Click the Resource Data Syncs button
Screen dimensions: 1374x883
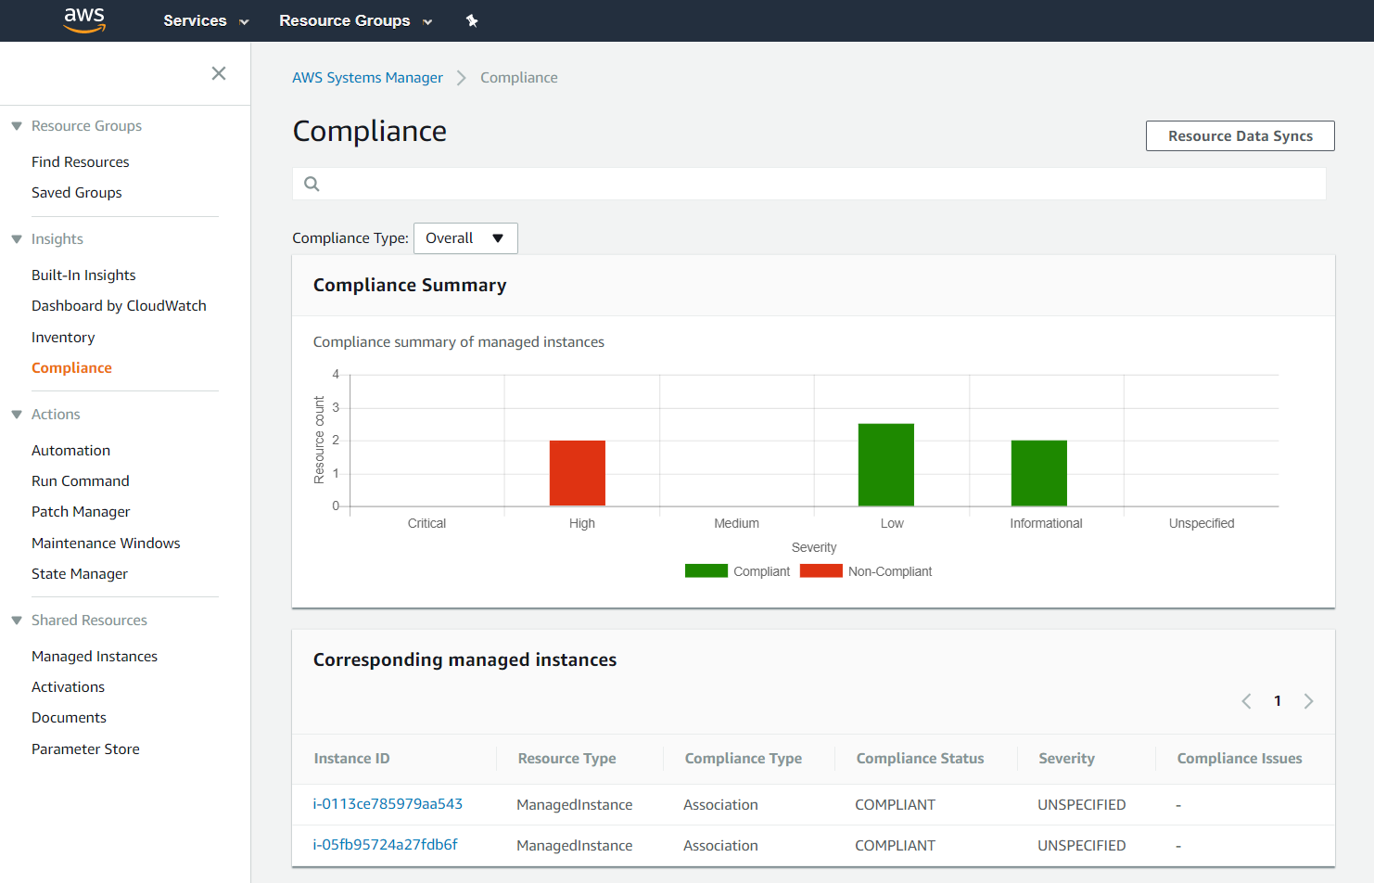(1240, 135)
